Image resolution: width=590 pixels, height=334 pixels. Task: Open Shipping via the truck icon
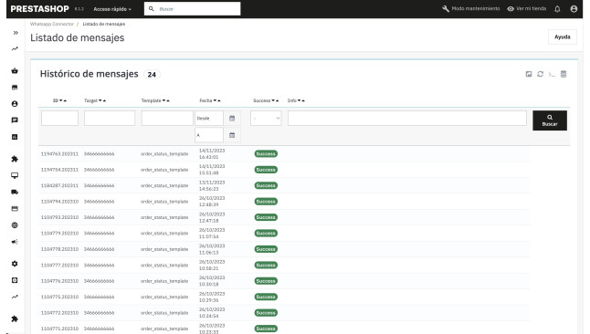pyautogui.click(x=15, y=193)
